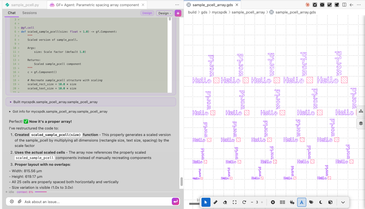The width and height of the screenshot is (365, 209).
Task: Close the sample_pcell_array.gds tab
Action: point(237,5)
